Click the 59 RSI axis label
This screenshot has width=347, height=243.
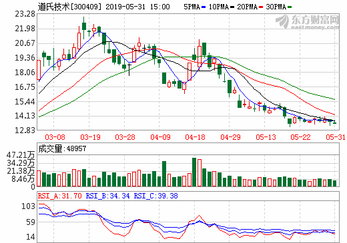(x=31, y=222)
